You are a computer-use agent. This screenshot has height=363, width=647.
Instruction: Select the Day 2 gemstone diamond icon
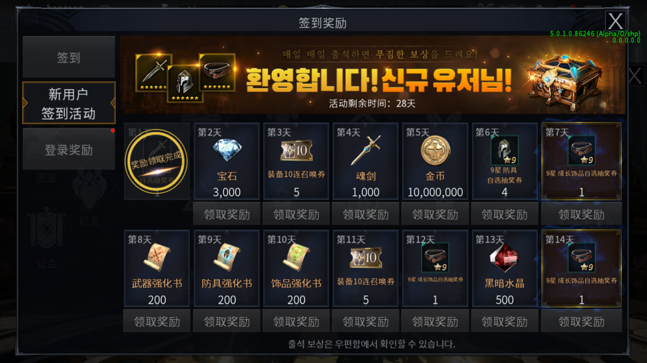[x=227, y=150]
